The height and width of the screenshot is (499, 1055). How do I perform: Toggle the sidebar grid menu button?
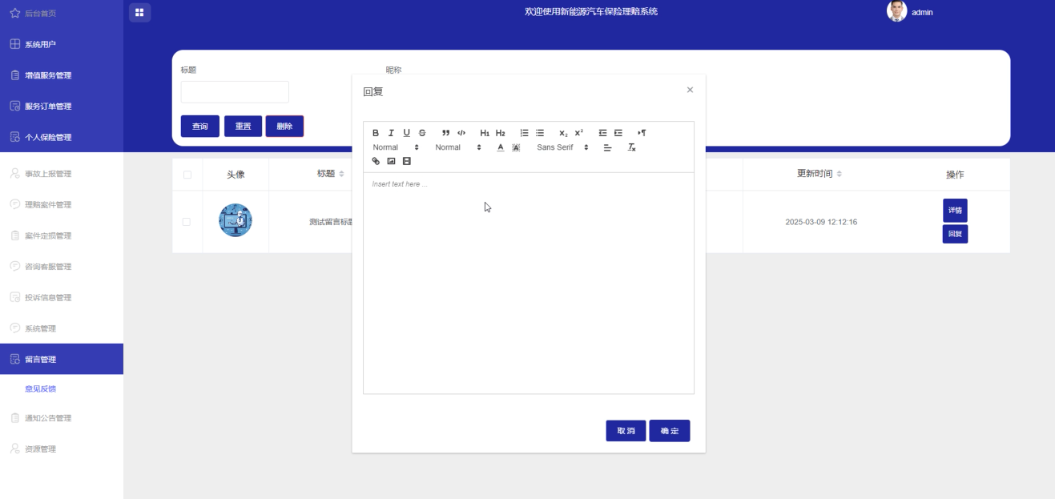(139, 12)
